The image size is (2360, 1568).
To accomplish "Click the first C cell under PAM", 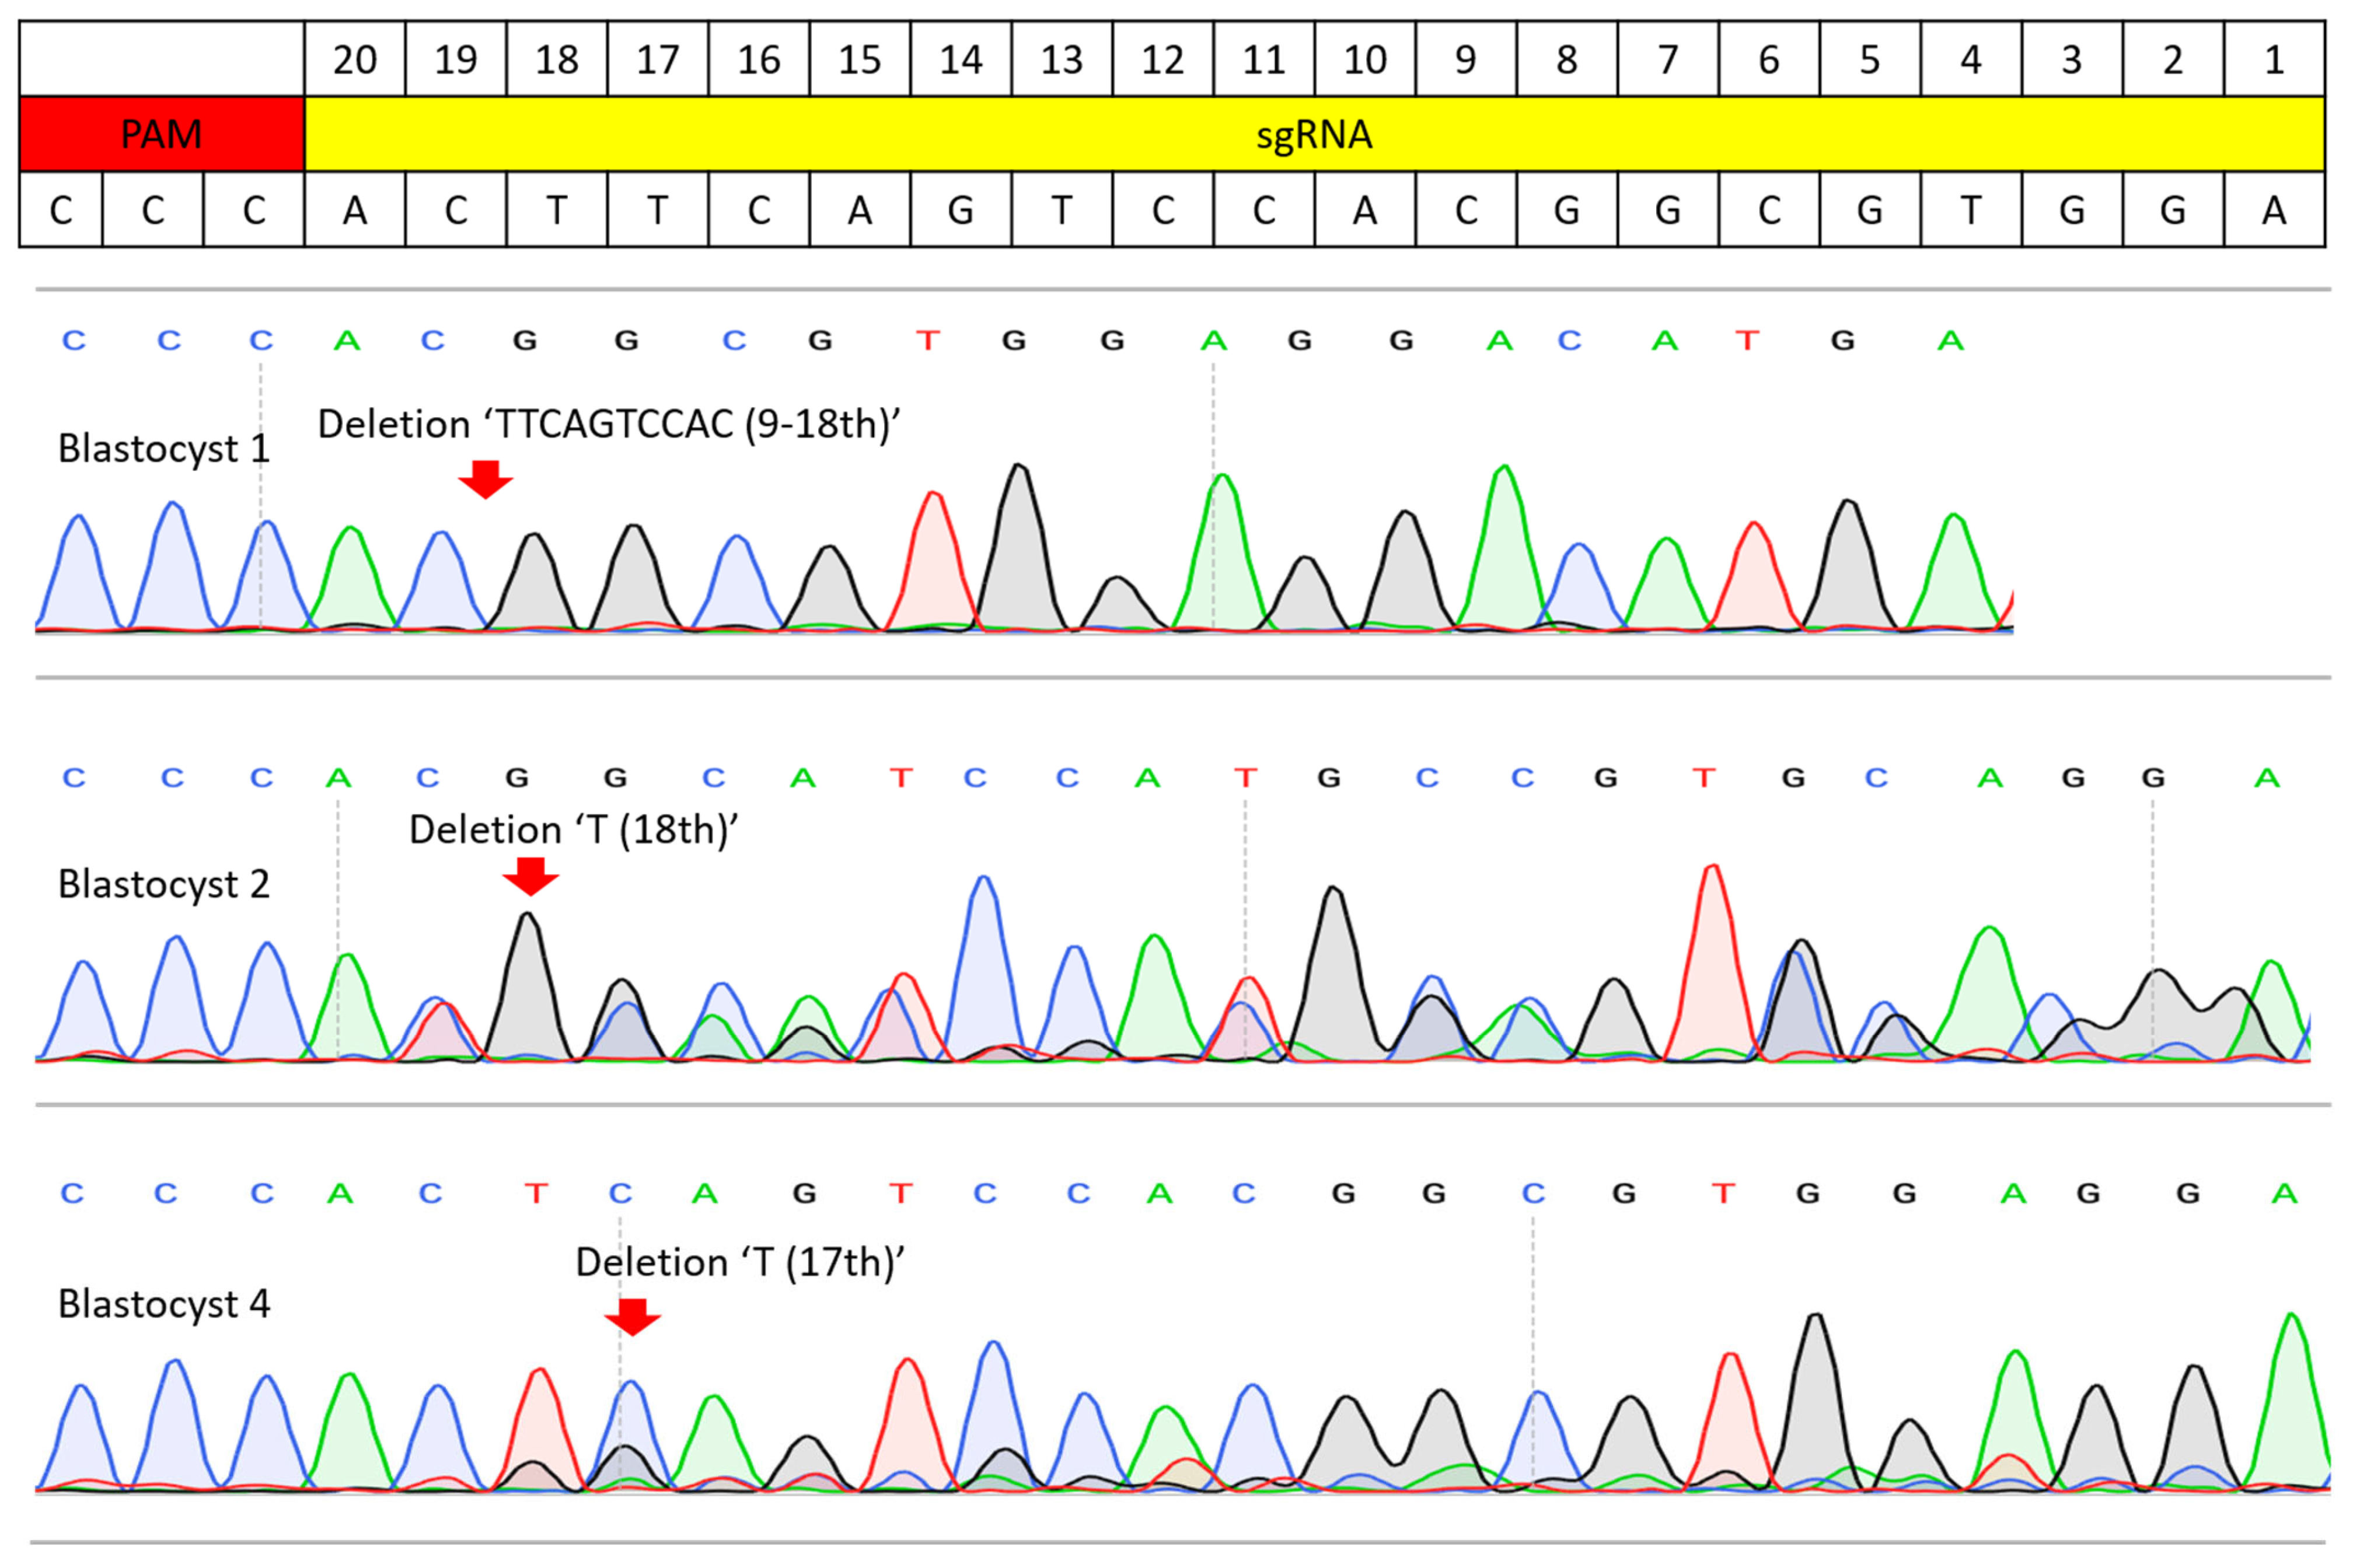I will coord(61,210).
